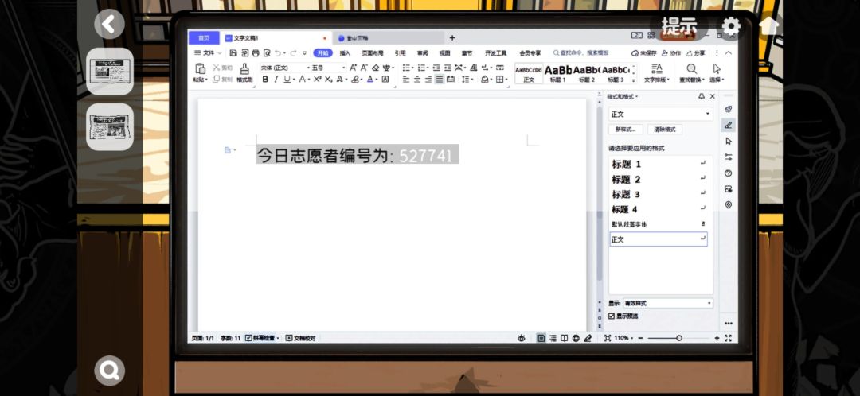This screenshot has height=396, width=860.
Task: Click the game magnifier button at bottom left
Action: click(109, 371)
